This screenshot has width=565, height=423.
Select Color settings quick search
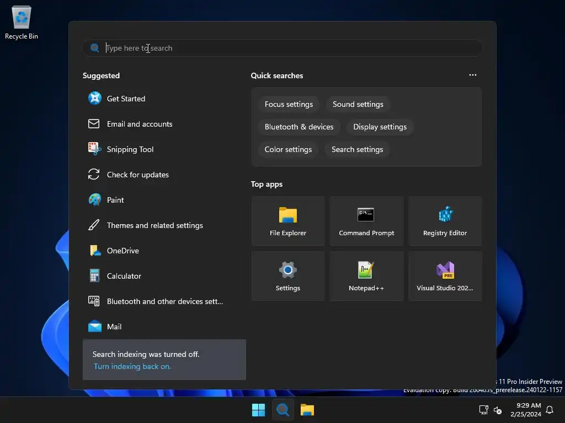pos(288,150)
